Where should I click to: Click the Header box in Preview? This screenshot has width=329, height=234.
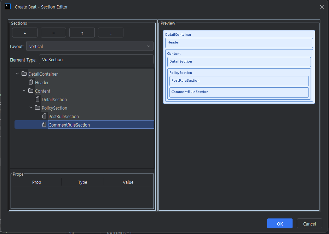pos(239,43)
